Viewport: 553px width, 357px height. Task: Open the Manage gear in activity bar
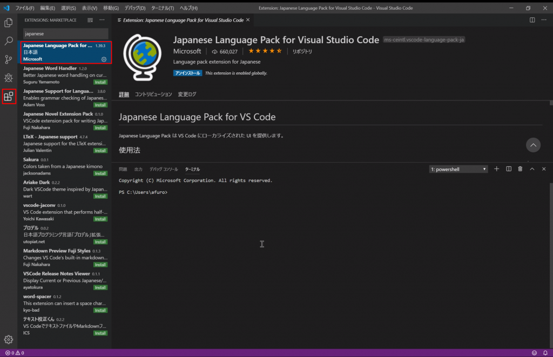9,339
